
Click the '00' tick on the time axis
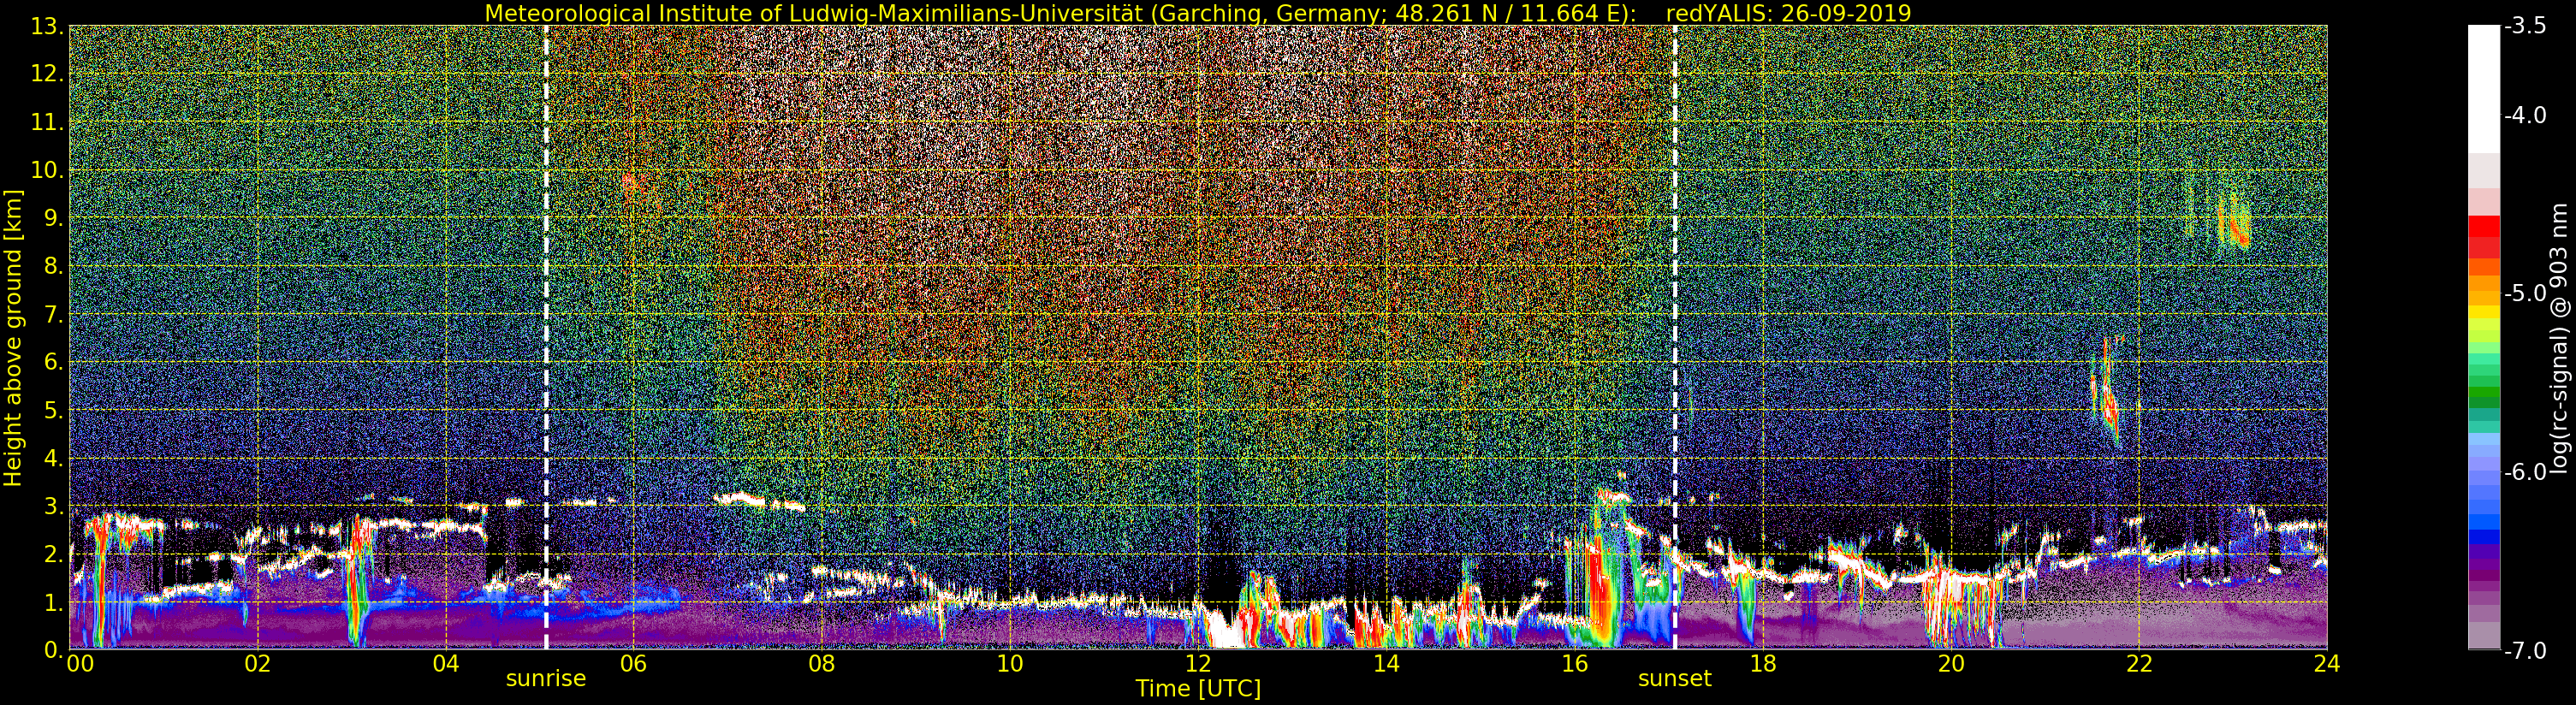pos(80,665)
